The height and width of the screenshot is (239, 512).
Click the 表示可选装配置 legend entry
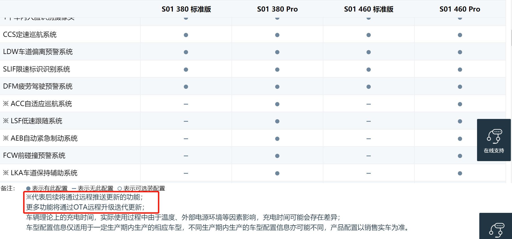141,188
